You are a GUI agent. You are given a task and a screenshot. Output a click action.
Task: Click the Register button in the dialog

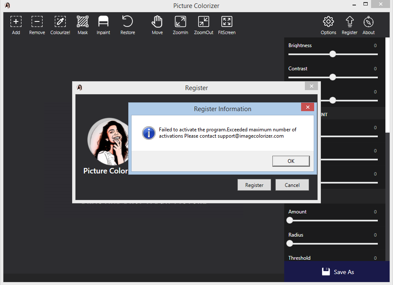coord(254,185)
